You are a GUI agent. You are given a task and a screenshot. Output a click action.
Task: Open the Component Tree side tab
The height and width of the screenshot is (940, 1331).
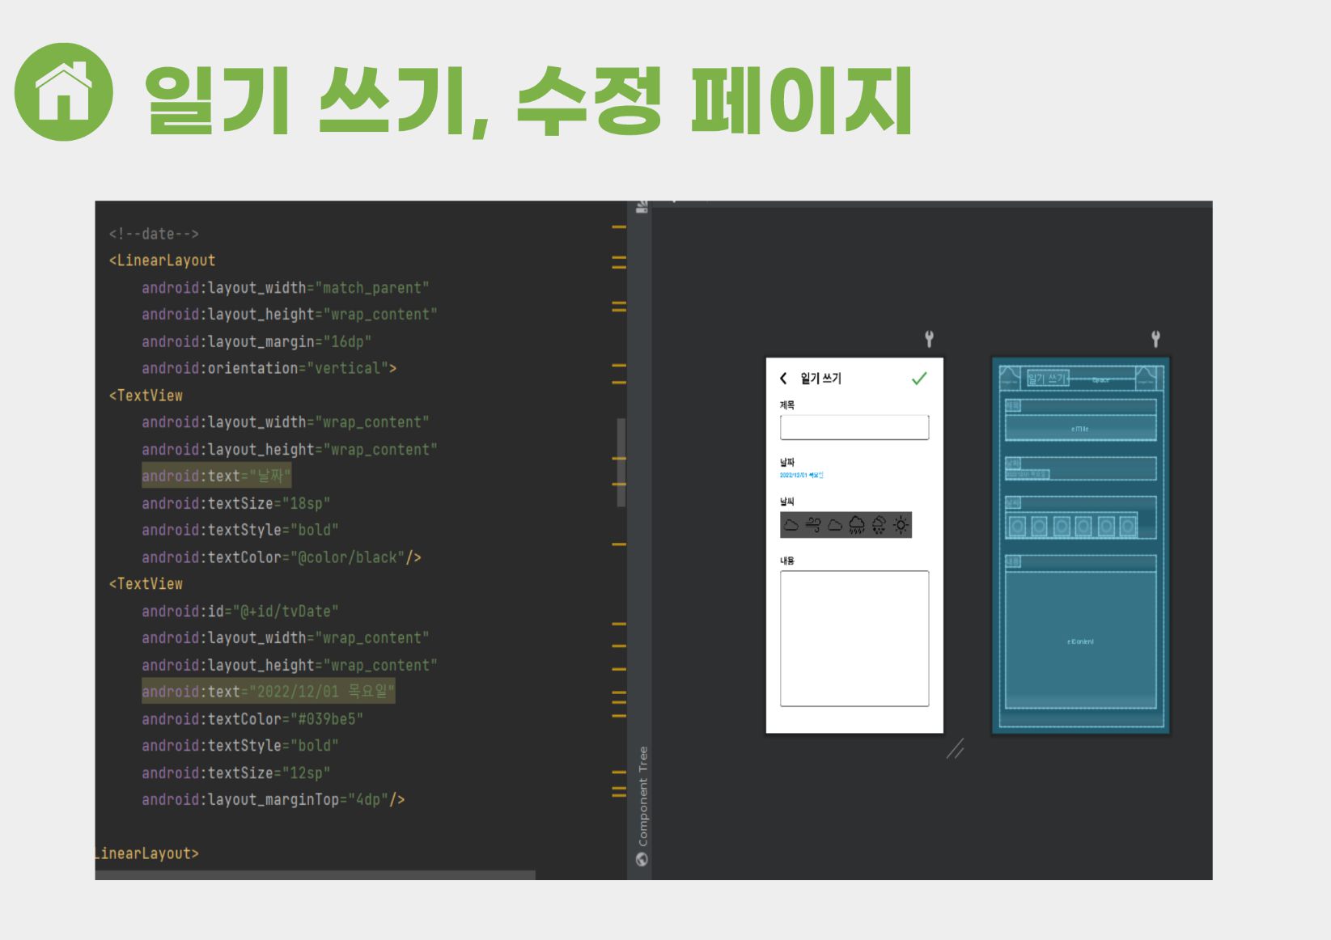pos(642,795)
